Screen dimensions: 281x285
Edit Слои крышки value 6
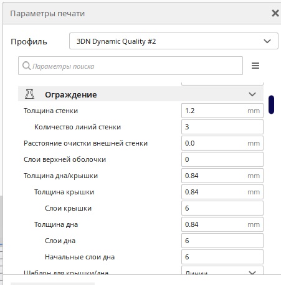(222, 208)
